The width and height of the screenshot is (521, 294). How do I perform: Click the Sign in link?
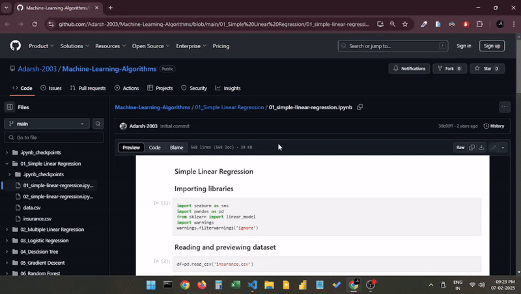[x=464, y=46]
